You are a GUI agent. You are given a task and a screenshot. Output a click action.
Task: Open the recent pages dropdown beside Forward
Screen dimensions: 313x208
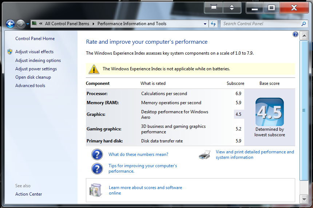28,24
